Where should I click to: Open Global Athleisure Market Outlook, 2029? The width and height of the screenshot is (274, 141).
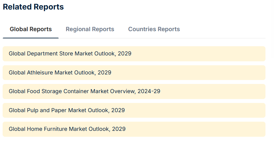tap(134, 72)
